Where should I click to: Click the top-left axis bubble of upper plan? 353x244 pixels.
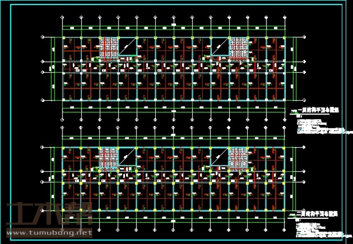[x=64, y=17]
